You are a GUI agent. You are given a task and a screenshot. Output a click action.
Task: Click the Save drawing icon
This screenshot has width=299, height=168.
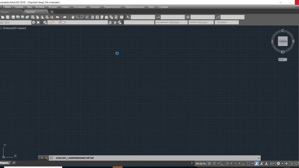(7, 17)
